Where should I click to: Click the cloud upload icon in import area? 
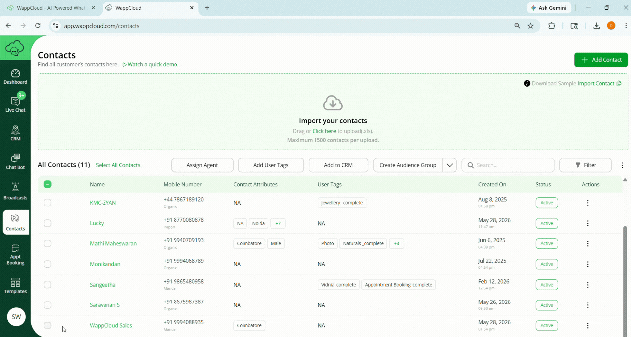[333, 103]
